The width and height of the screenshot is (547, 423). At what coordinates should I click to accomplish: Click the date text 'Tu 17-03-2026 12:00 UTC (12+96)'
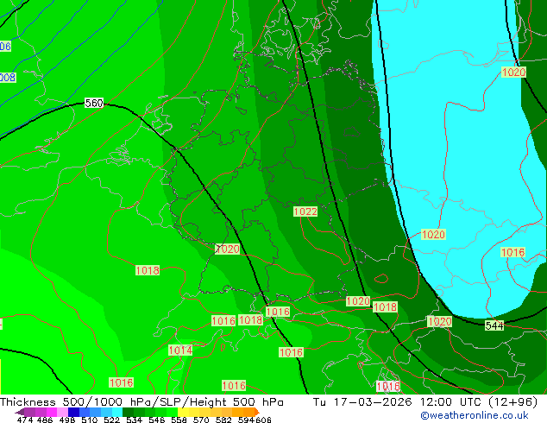point(425,401)
